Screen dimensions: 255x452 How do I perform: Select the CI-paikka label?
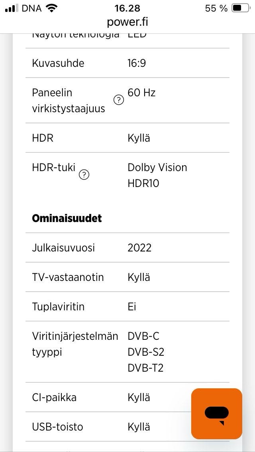(x=54, y=397)
